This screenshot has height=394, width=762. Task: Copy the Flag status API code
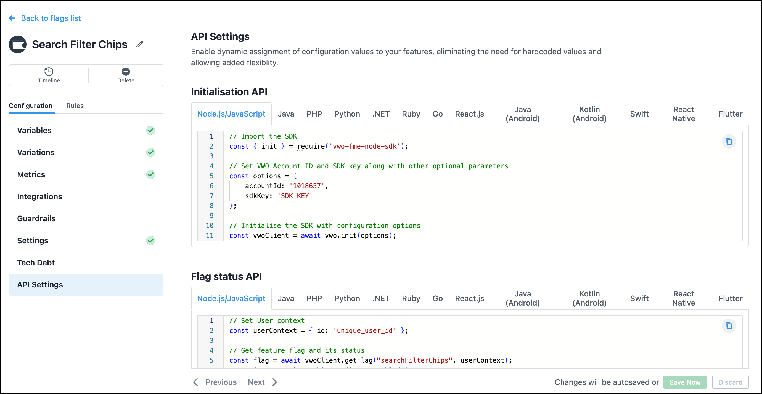tap(729, 325)
